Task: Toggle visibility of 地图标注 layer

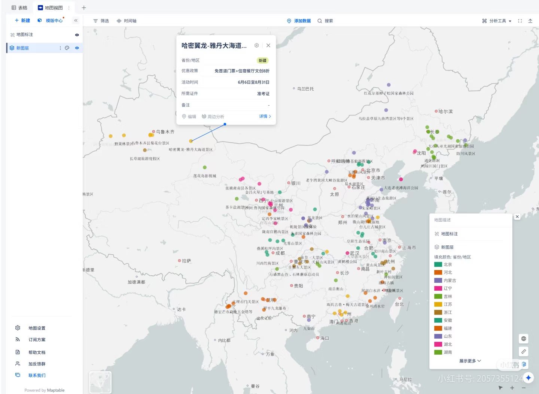Action: 77,35
